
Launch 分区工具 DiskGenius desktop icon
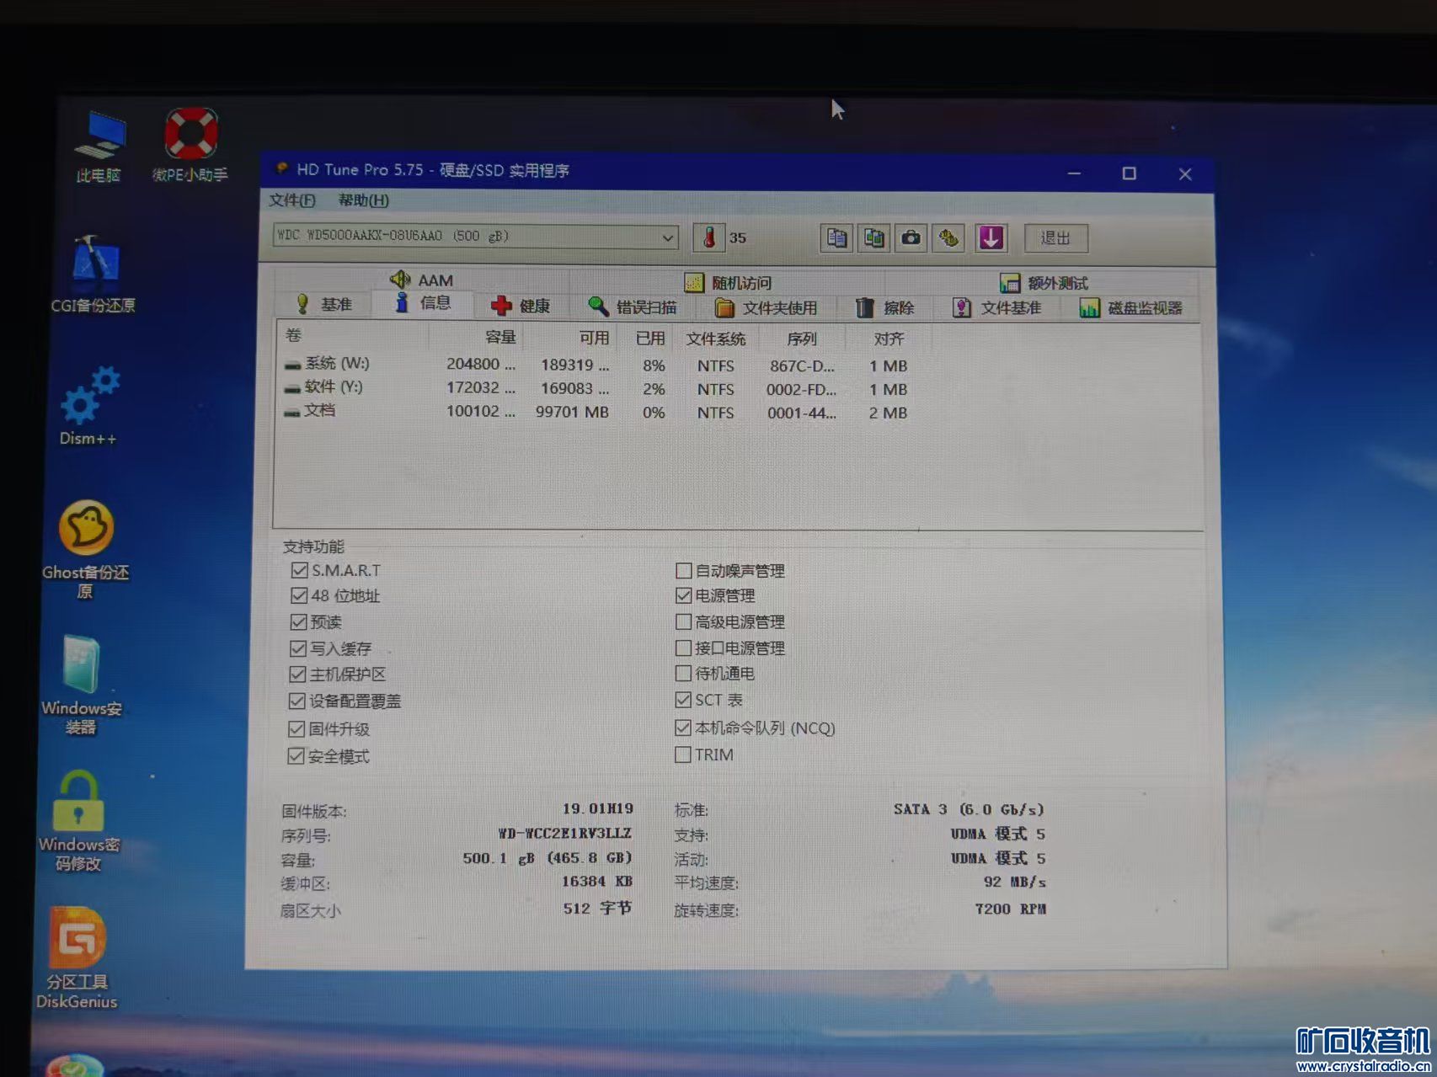77,958
